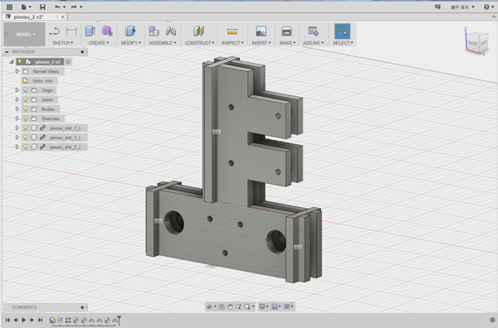
Task: Toggle the Sketches visibility light bulb
Action: pyautogui.click(x=26, y=118)
